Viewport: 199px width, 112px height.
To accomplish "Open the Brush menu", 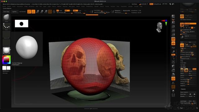I will pyautogui.click(x=9, y=6).
